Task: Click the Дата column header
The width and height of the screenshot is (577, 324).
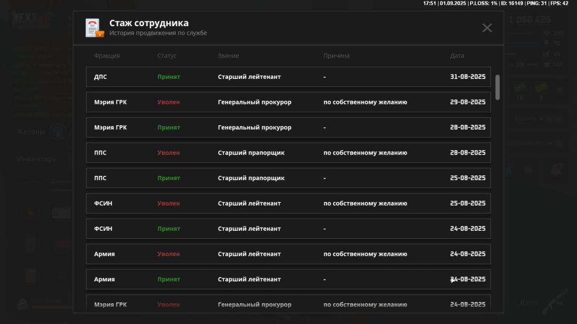Action: pos(457,56)
